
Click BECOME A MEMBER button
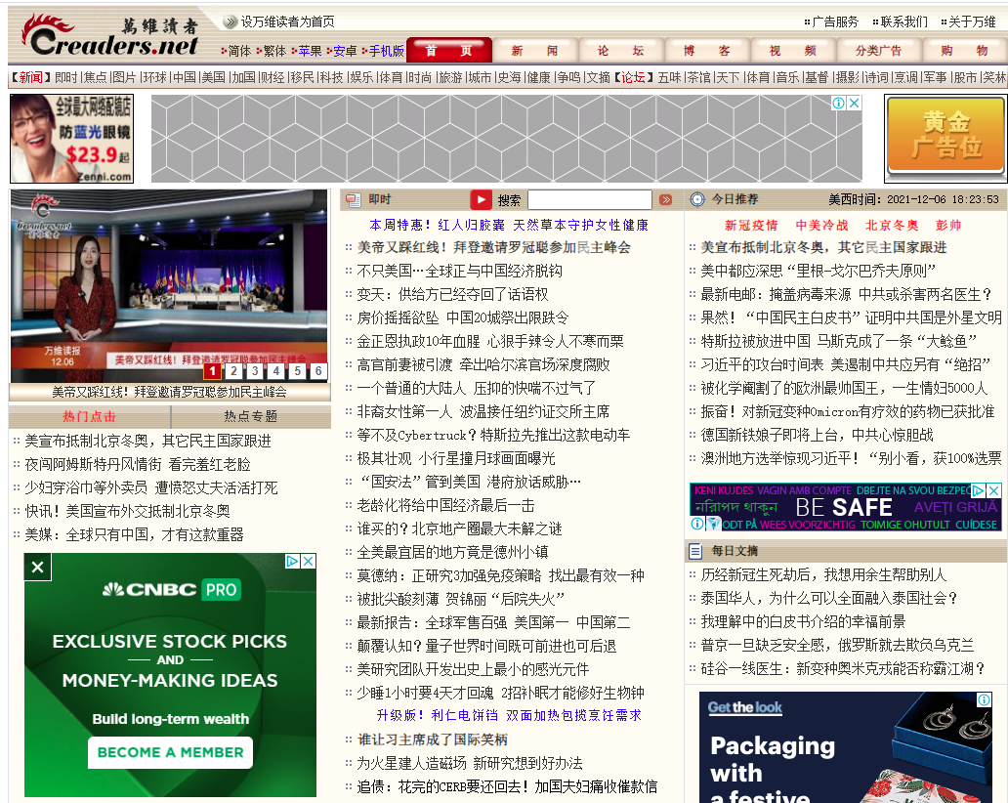coord(170,752)
